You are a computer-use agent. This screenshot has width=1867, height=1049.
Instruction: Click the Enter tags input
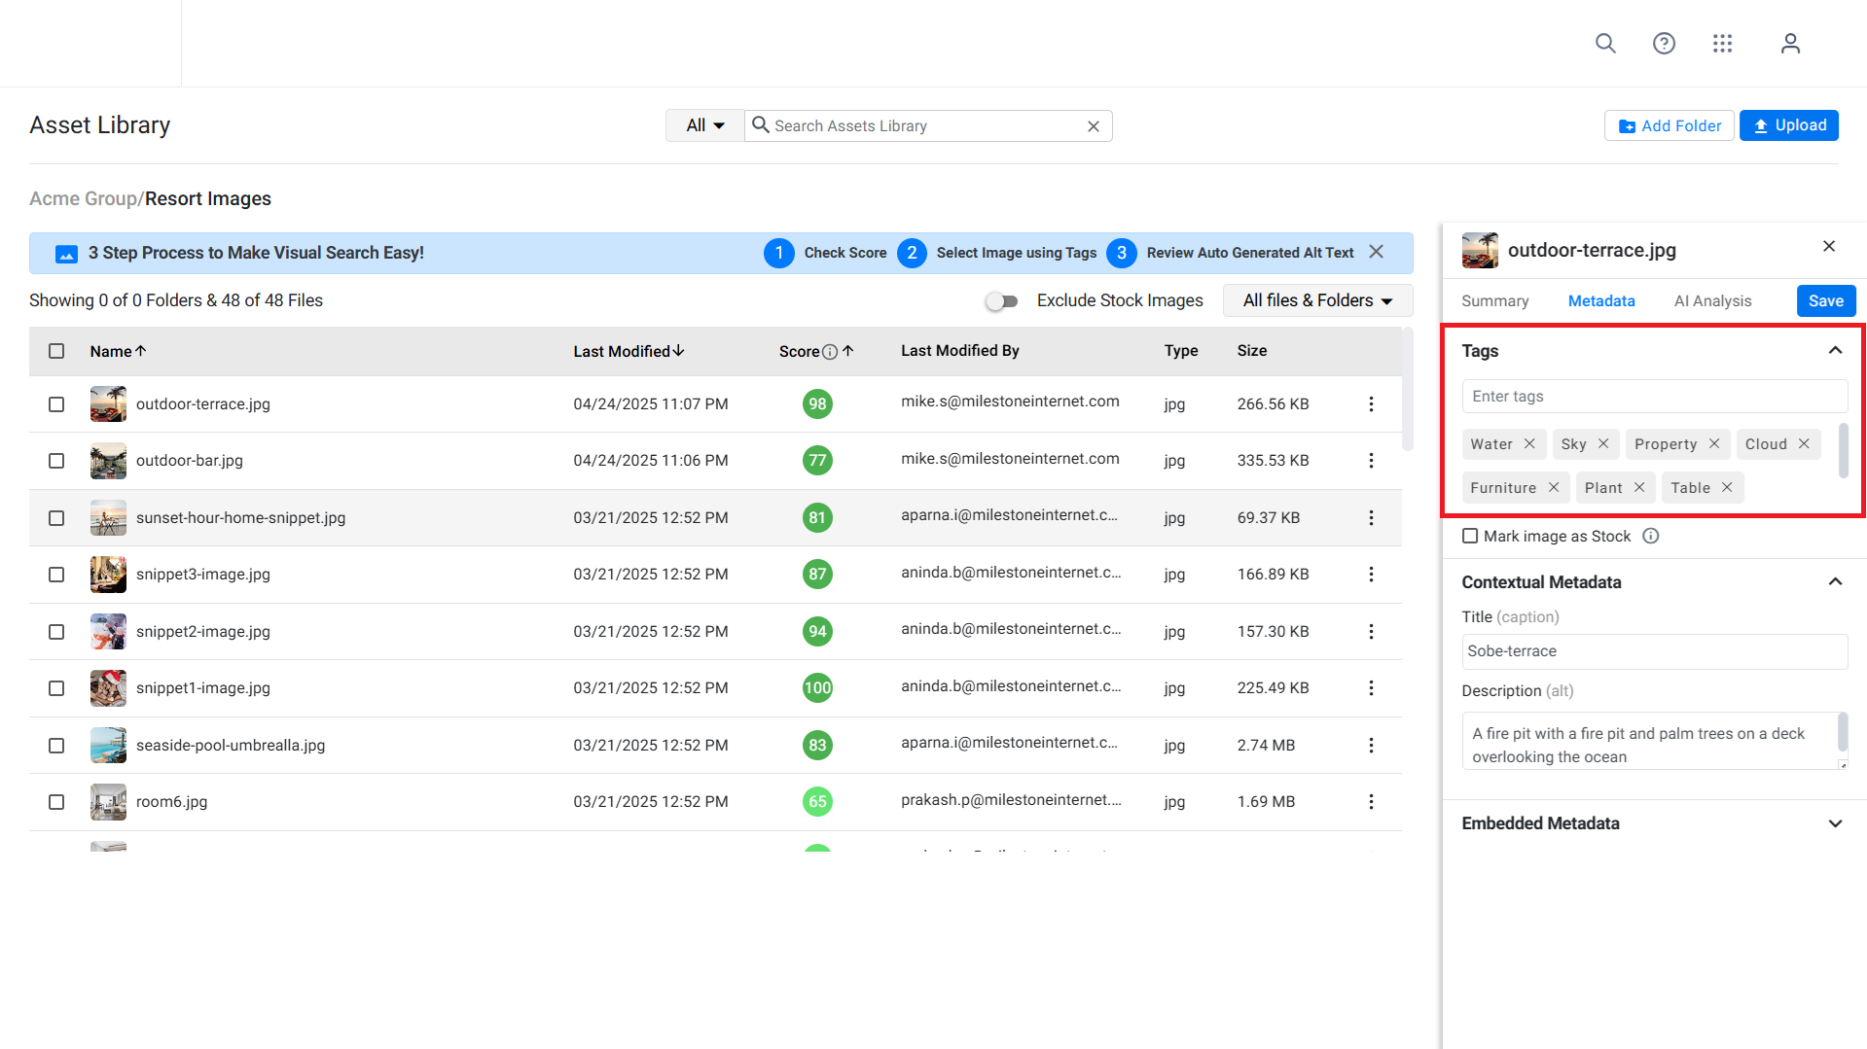tap(1654, 397)
